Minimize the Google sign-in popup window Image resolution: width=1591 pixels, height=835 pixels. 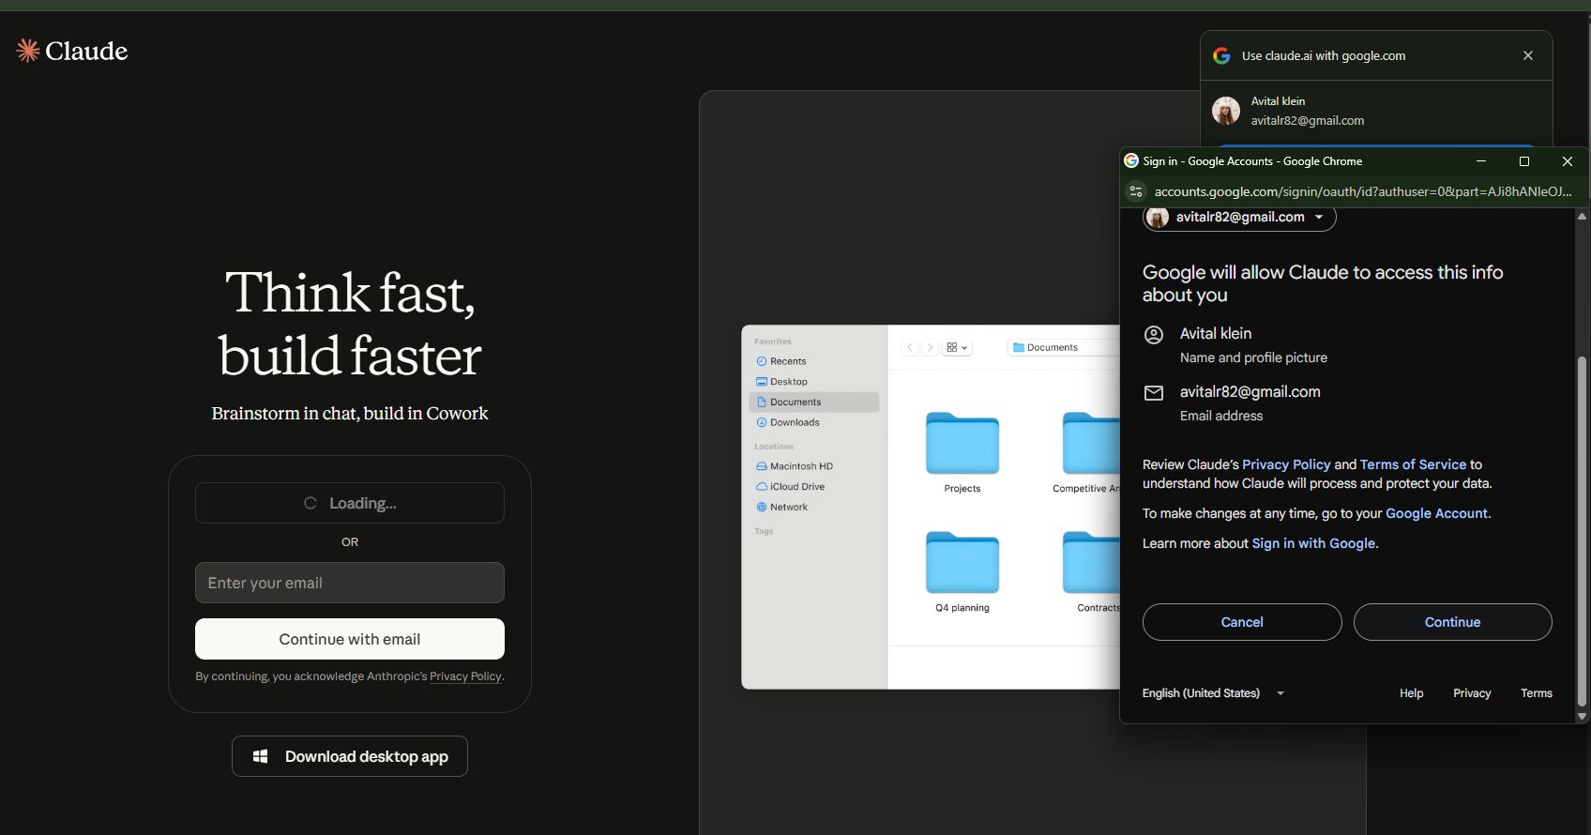pyautogui.click(x=1481, y=161)
